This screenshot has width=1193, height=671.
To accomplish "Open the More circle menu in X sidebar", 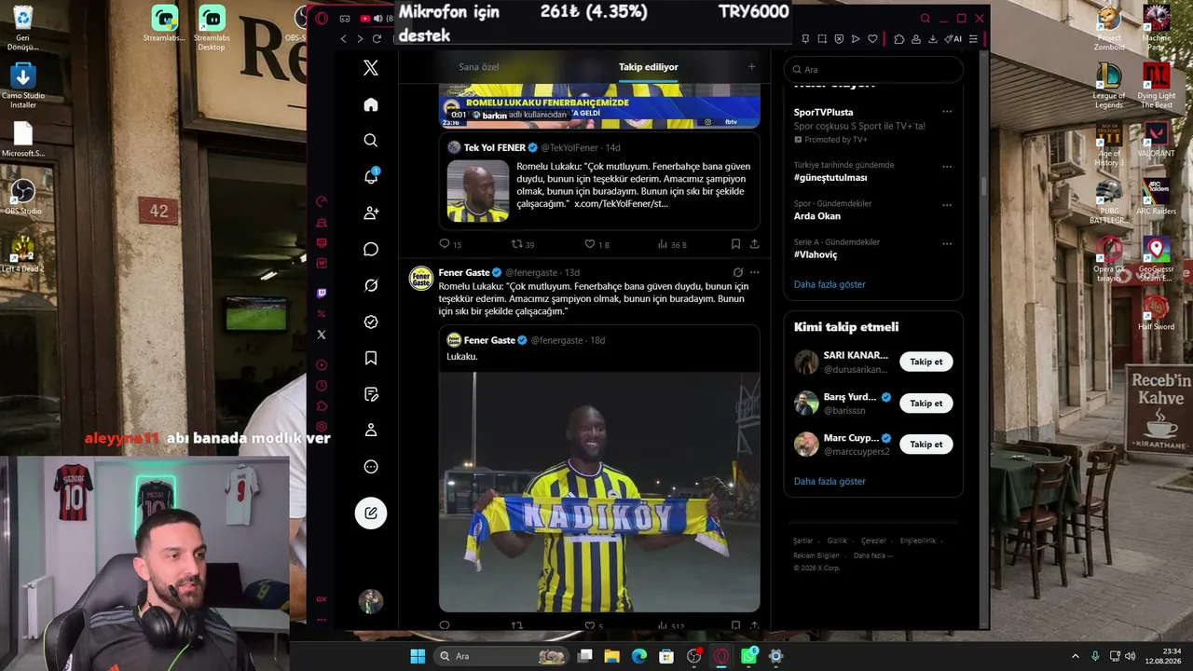I will click(x=371, y=467).
